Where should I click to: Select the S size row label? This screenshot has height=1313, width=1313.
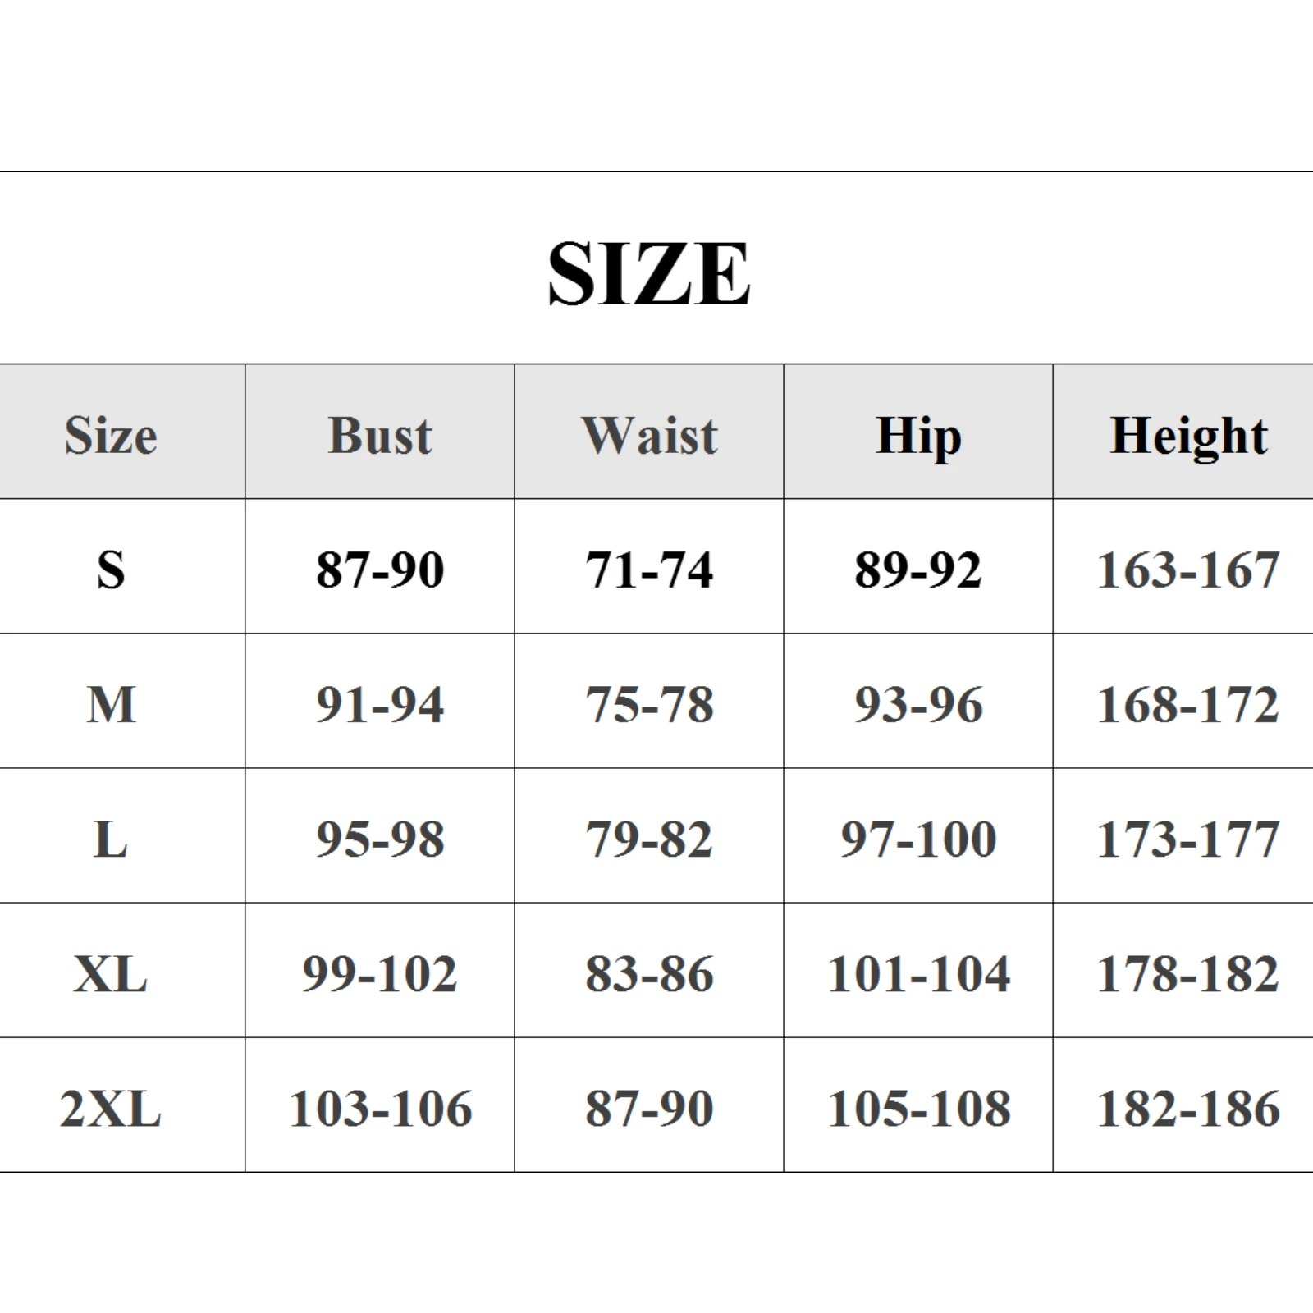tap(111, 570)
